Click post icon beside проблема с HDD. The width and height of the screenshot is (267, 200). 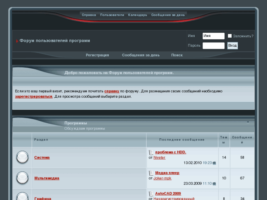151,152
